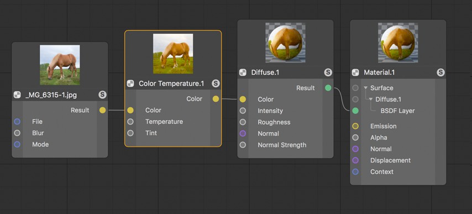Click the Displacement label
472x214 pixels.
tap(390, 160)
